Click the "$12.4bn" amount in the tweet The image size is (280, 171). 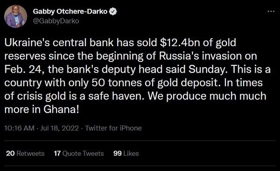pos(180,42)
